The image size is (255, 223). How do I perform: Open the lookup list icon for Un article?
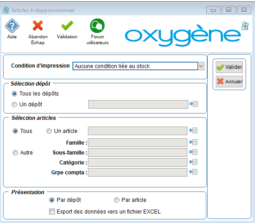click(x=193, y=131)
